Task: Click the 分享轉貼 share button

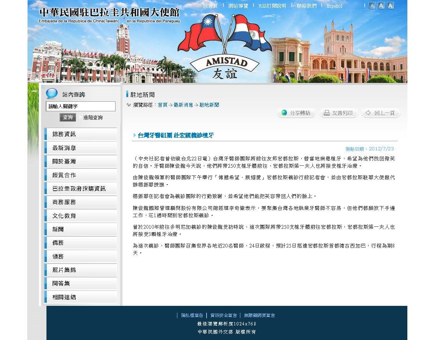Action: click(296, 113)
